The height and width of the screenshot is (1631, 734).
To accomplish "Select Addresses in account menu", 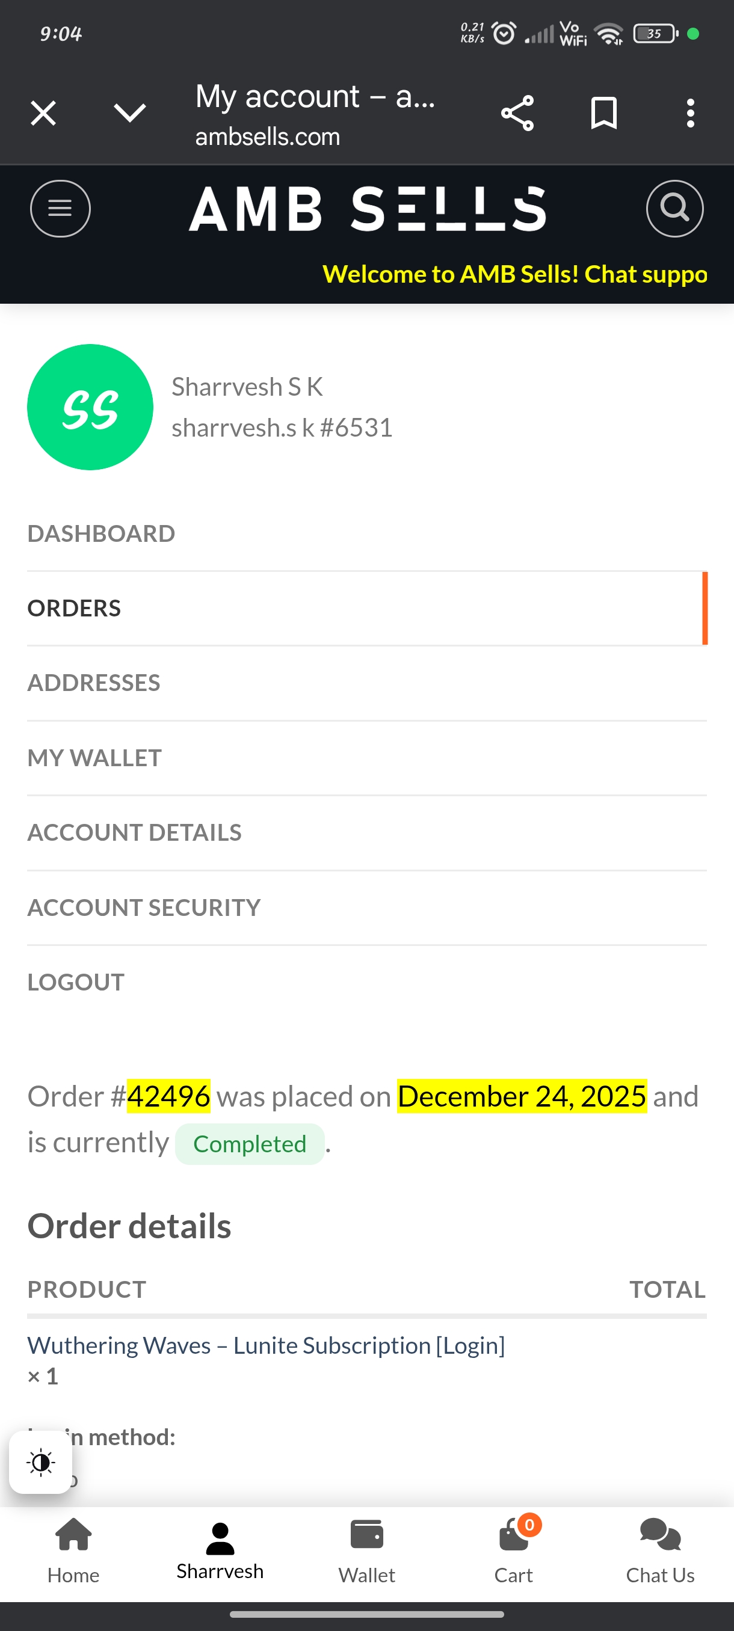I will coord(94,683).
